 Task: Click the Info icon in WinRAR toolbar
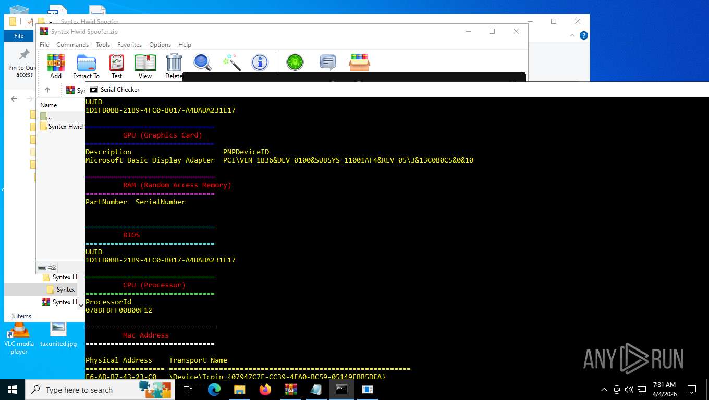(x=260, y=62)
